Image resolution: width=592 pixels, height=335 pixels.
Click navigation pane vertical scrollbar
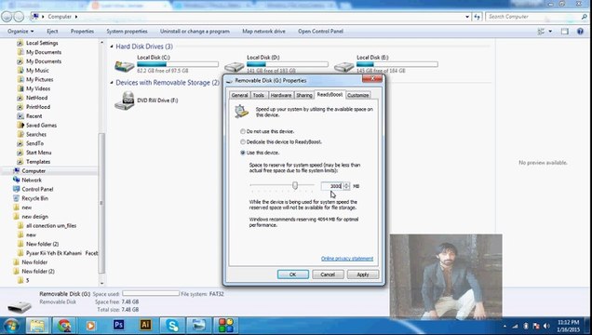[101, 203]
